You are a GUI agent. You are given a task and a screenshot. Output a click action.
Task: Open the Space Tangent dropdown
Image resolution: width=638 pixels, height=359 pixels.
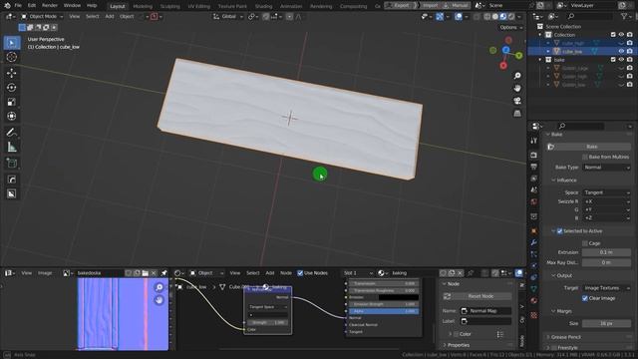pyautogui.click(x=607, y=192)
